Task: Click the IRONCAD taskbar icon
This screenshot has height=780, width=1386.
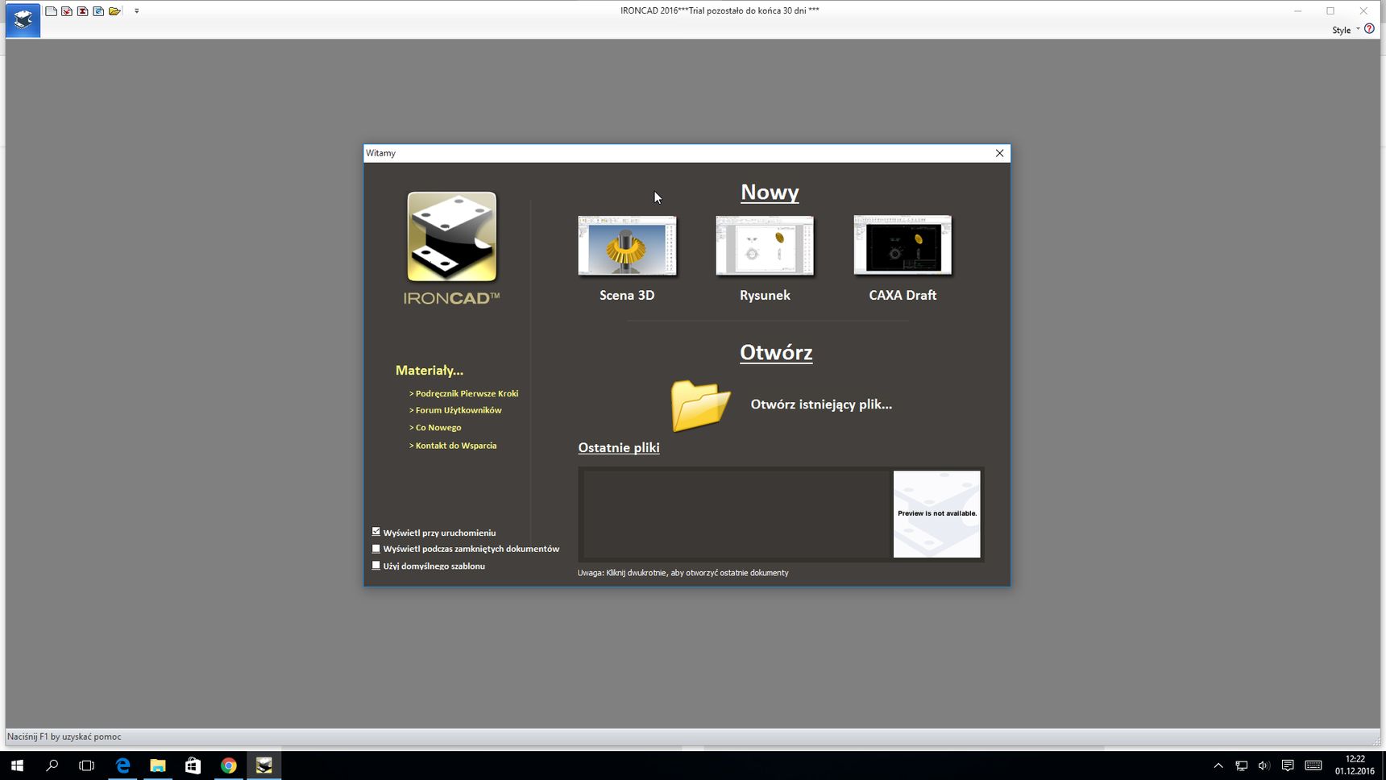Action: pos(264,765)
